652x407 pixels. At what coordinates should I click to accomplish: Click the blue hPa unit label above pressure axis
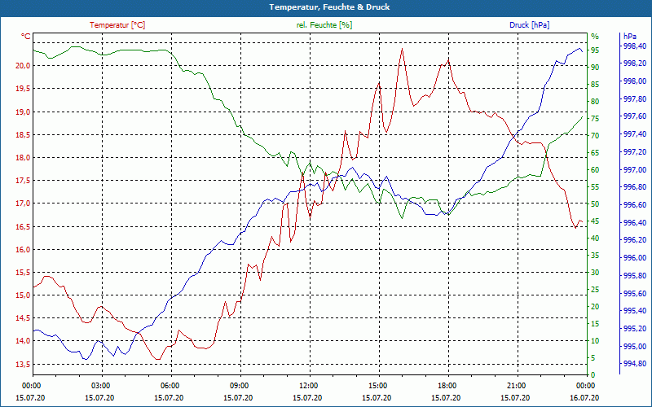pos(629,37)
